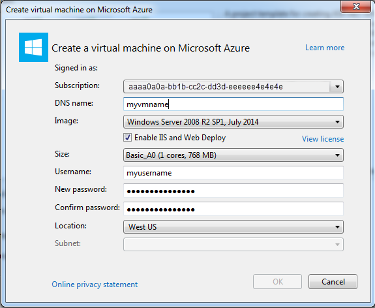The width and height of the screenshot is (375, 308).
Task: Open the Size dropdown showing Basic_A0
Action: point(233,155)
